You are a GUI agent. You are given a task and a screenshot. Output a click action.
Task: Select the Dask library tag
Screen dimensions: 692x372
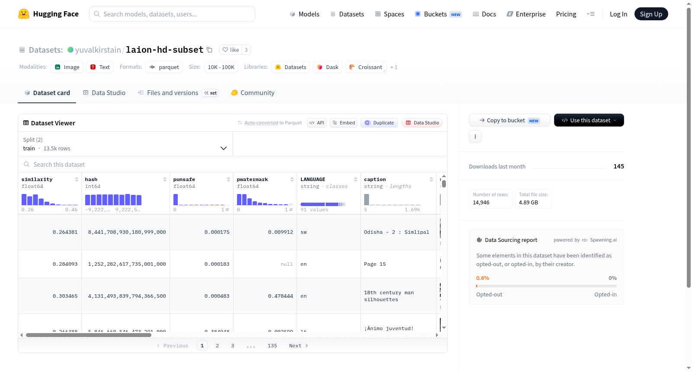328,67
